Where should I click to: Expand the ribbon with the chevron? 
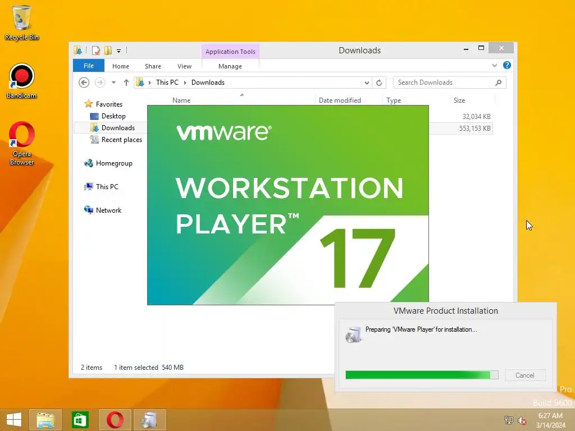coord(494,66)
